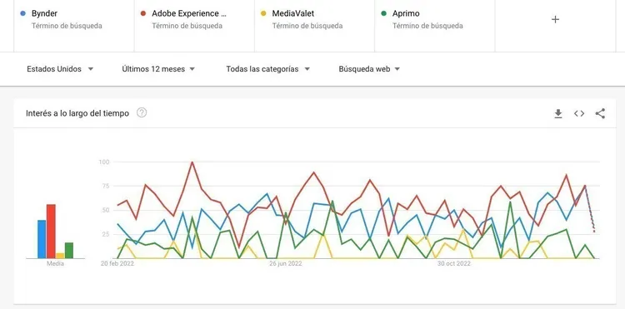Open the Últimos 12 meses time range dropdown
The image size is (625, 309).
158,69
